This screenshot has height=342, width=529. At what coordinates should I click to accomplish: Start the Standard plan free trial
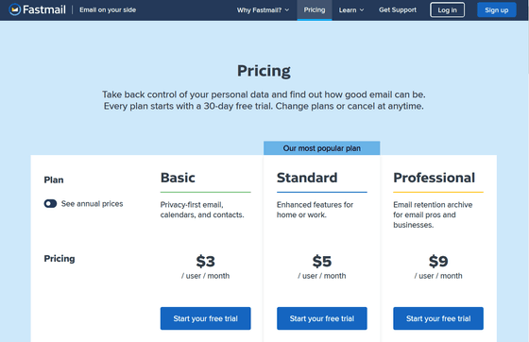point(322,318)
